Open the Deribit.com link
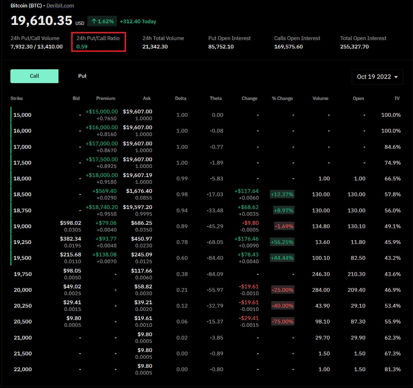Screen dimensions: 413x388 point(61,6)
